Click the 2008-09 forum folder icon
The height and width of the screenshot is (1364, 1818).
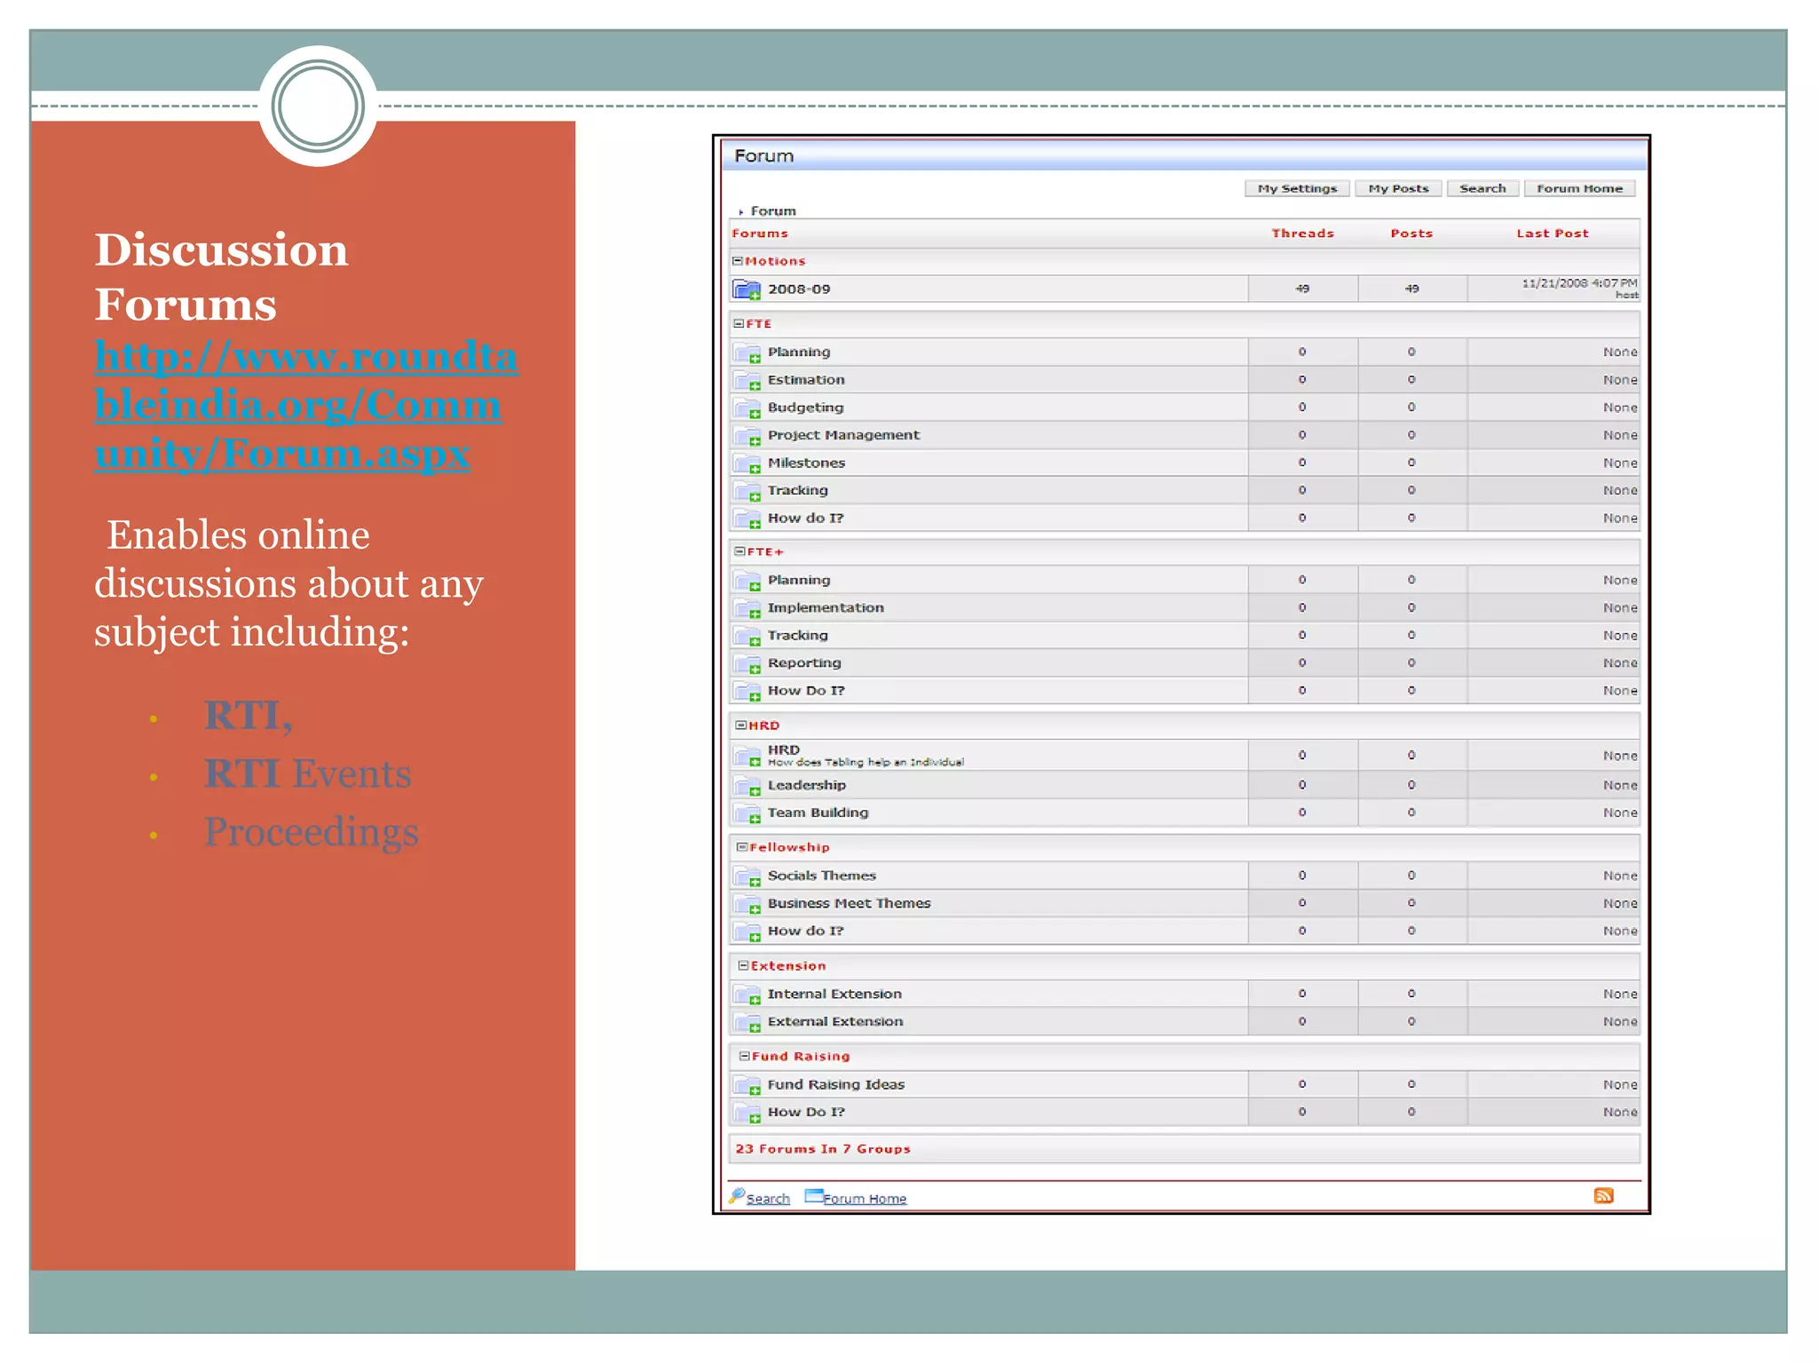click(x=747, y=289)
